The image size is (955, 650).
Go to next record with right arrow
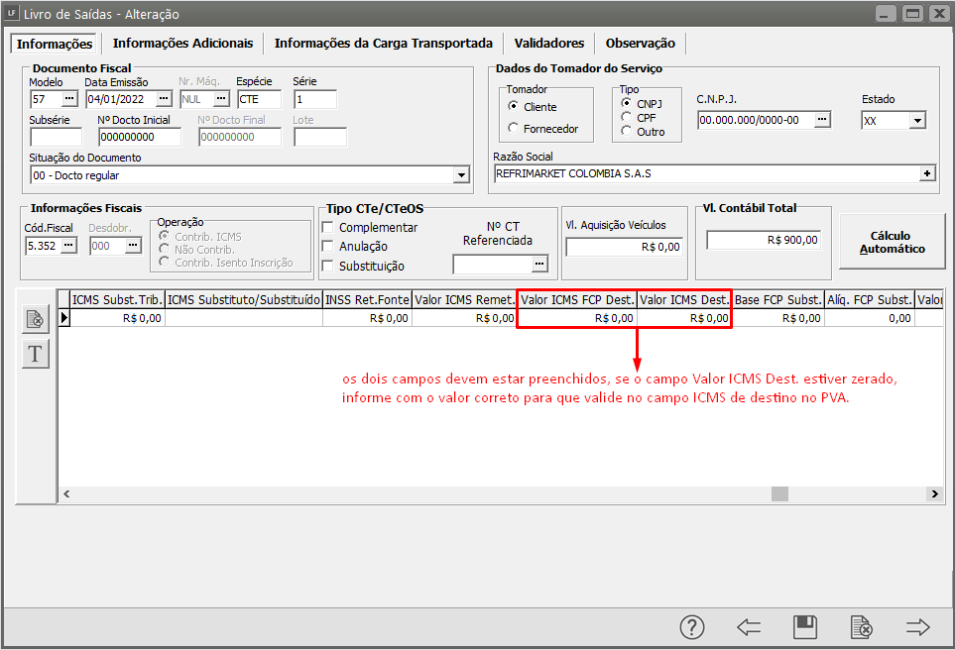(x=918, y=627)
